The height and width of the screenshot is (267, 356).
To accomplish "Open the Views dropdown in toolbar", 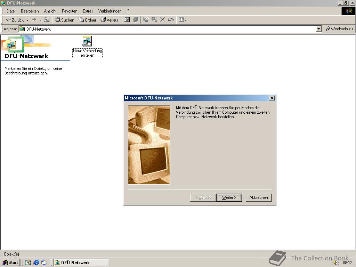I will pyautogui.click(x=183, y=20).
